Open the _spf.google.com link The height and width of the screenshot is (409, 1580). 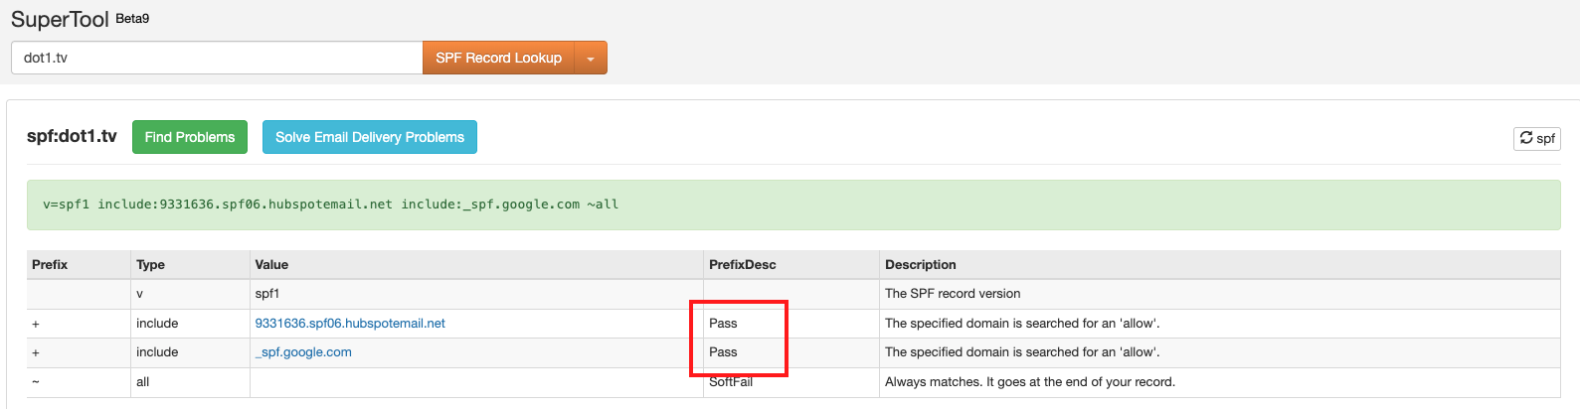303,352
